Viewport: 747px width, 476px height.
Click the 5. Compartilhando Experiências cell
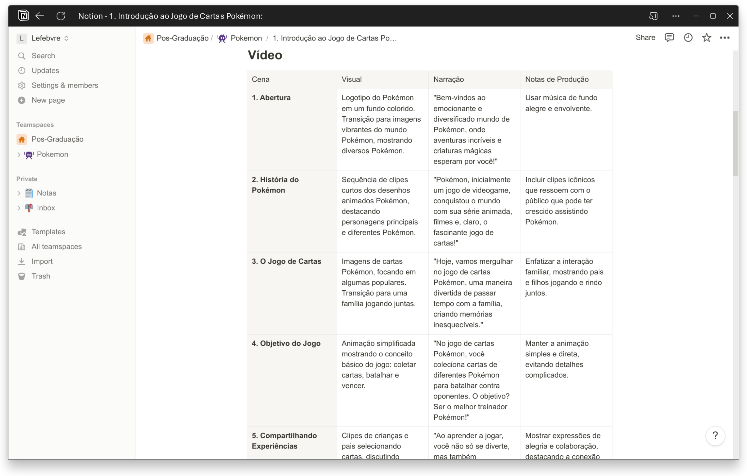click(292, 443)
